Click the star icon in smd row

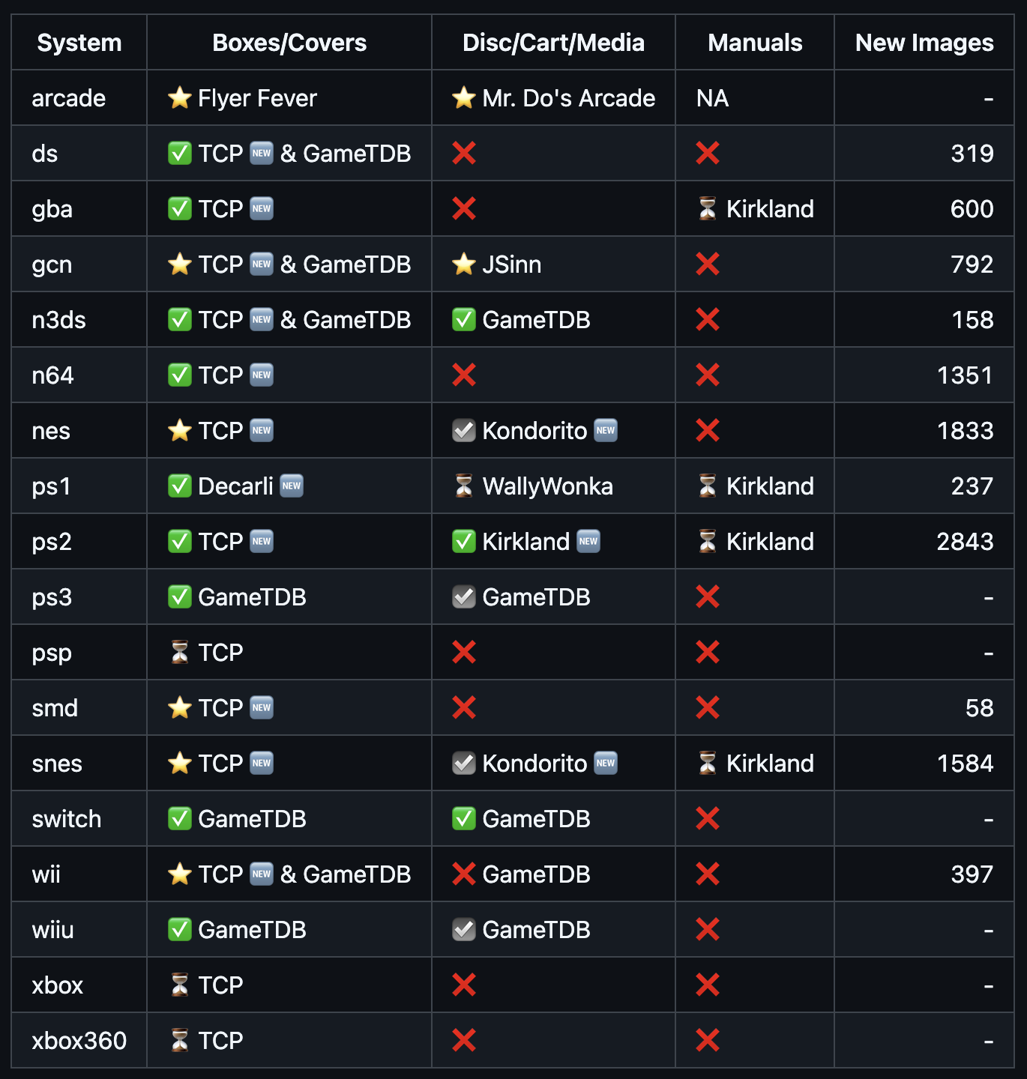click(180, 707)
